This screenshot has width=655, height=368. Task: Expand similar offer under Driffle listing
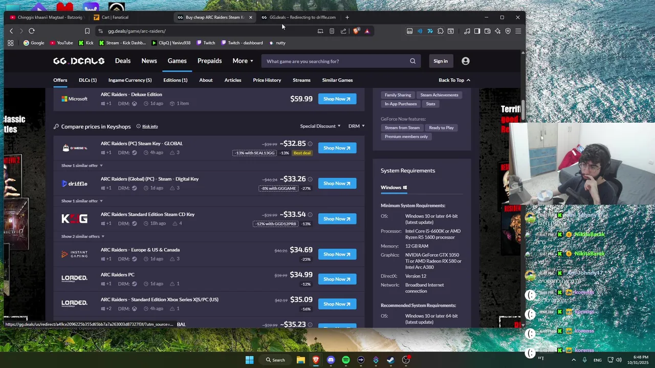82,201
